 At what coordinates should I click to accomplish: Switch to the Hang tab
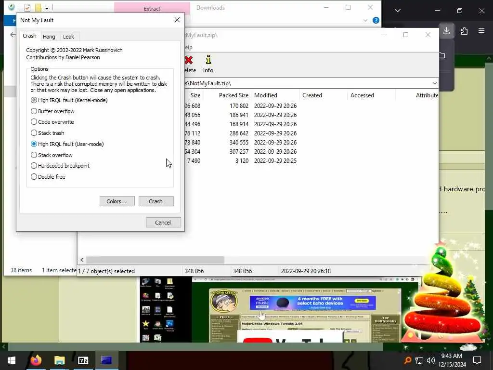49,37
